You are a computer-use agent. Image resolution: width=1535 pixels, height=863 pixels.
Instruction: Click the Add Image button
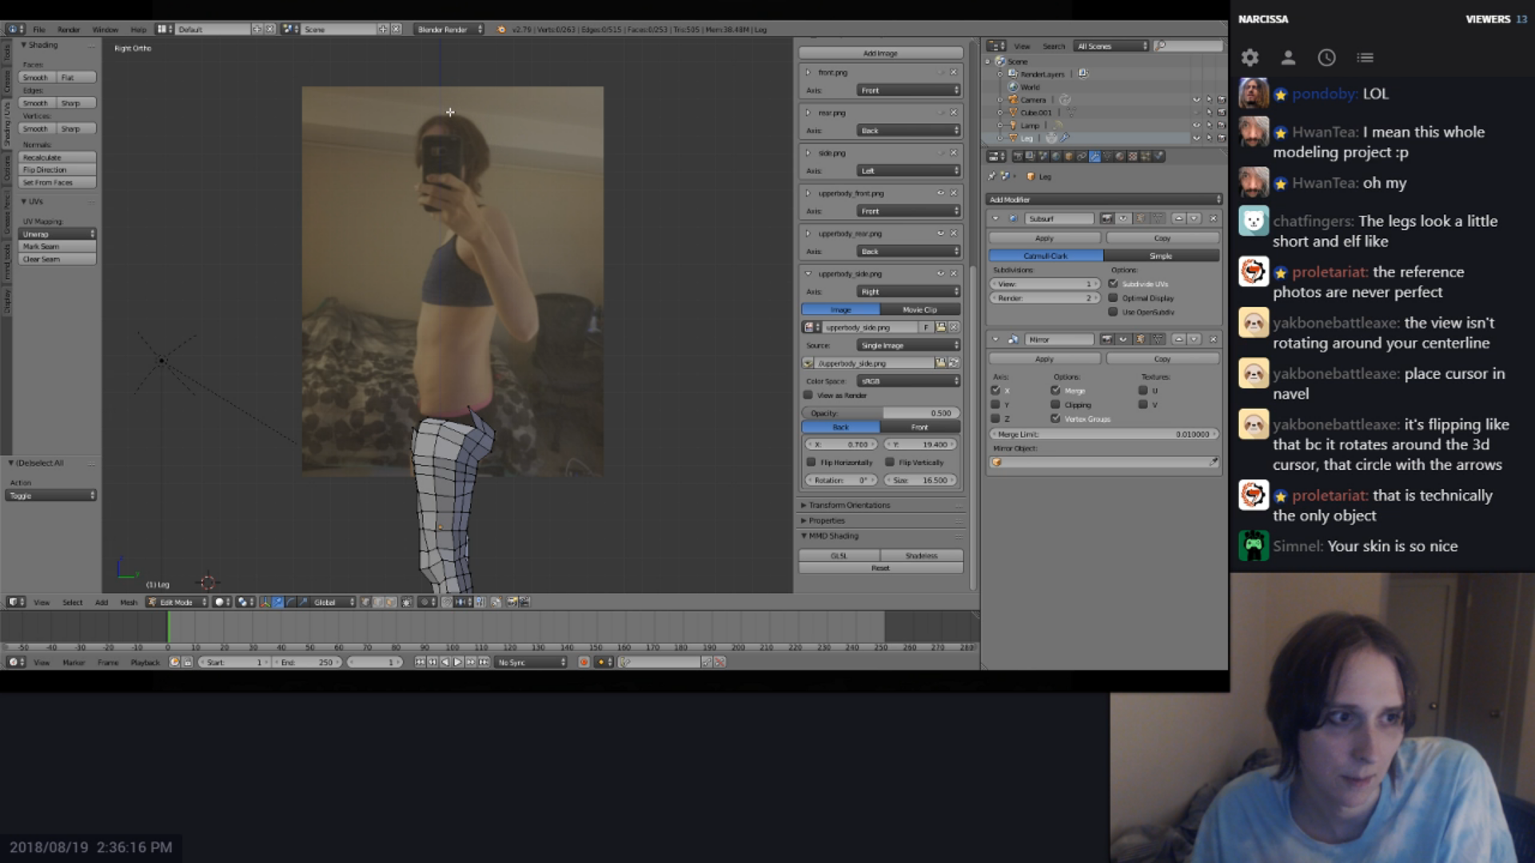coord(880,54)
